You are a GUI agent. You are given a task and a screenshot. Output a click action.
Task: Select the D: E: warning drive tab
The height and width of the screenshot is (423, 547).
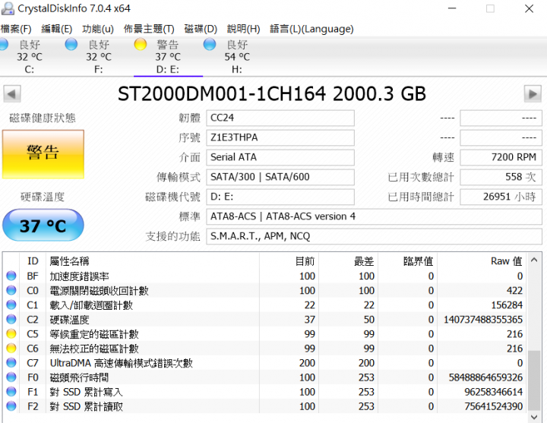pos(168,57)
